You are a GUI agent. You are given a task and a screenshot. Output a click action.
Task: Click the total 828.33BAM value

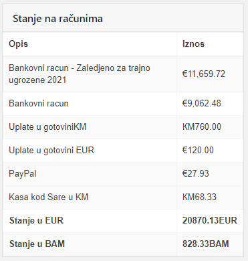(206, 244)
